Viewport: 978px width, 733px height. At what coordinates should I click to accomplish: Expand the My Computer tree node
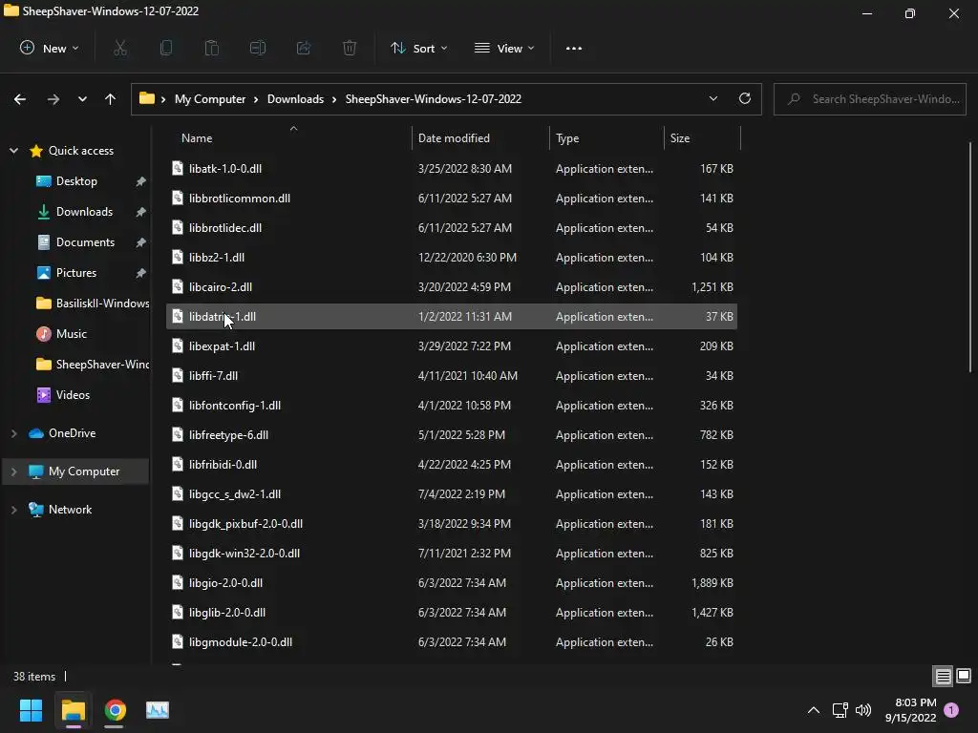pos(13,471)
